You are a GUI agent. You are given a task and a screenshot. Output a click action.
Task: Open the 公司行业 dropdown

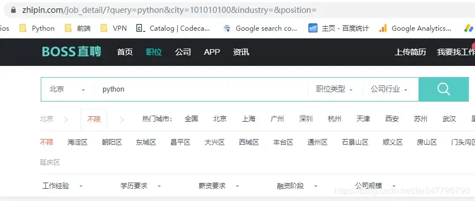(x=389, y=89)
